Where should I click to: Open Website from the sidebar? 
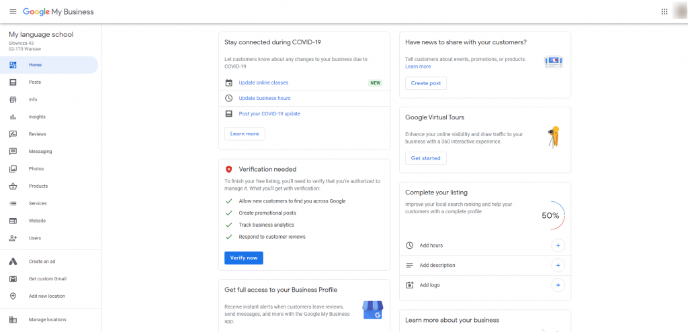[38, 221]
